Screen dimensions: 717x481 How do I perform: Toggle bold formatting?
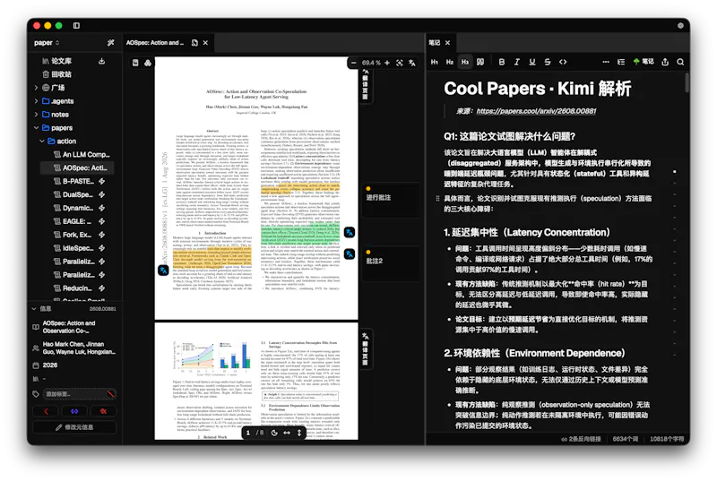[x=502, y=62]
